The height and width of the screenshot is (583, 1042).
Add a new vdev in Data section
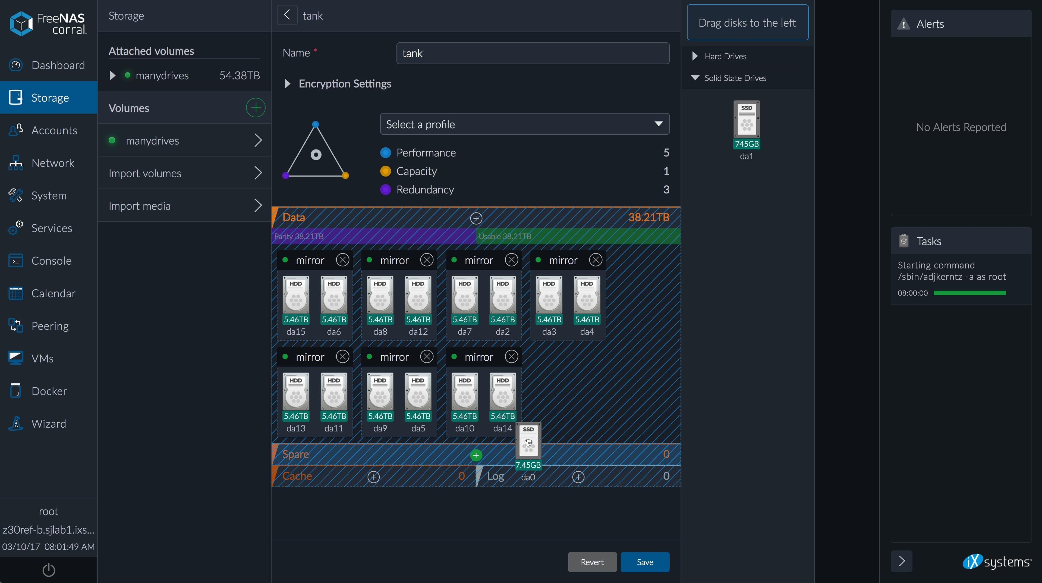point(476,218)
